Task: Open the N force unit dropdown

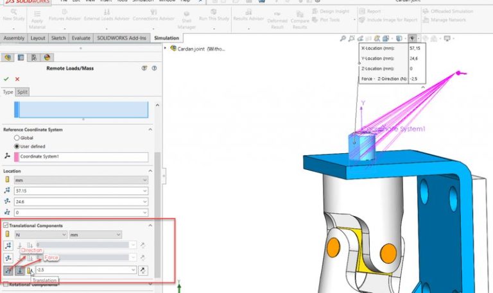Action: 40,235
